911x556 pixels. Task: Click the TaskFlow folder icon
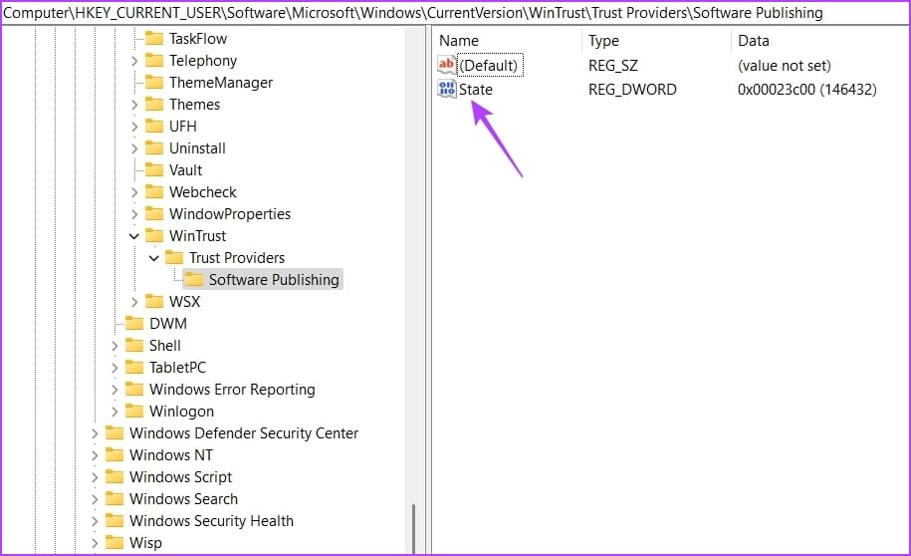154,39
